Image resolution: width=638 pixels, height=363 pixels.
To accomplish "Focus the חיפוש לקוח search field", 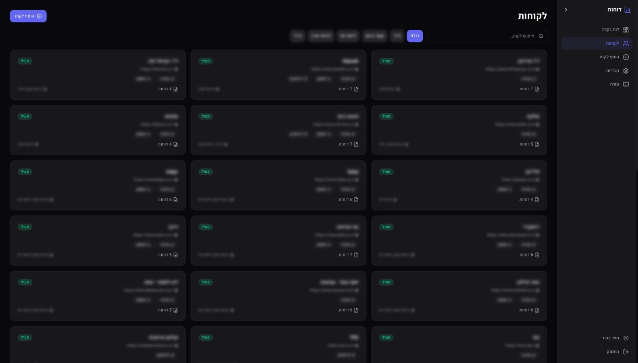I will (487, 36).
